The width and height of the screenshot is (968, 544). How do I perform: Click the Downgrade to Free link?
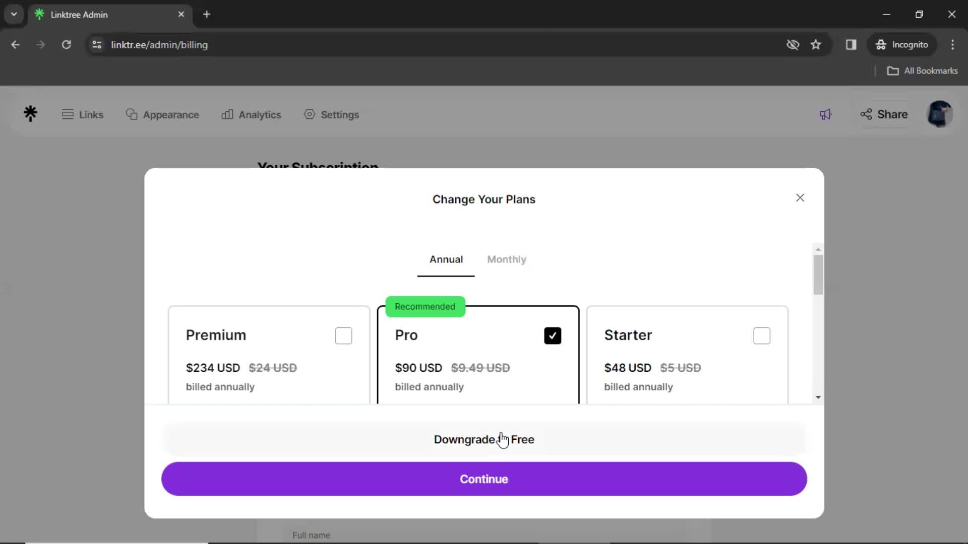tap(484, 439)
